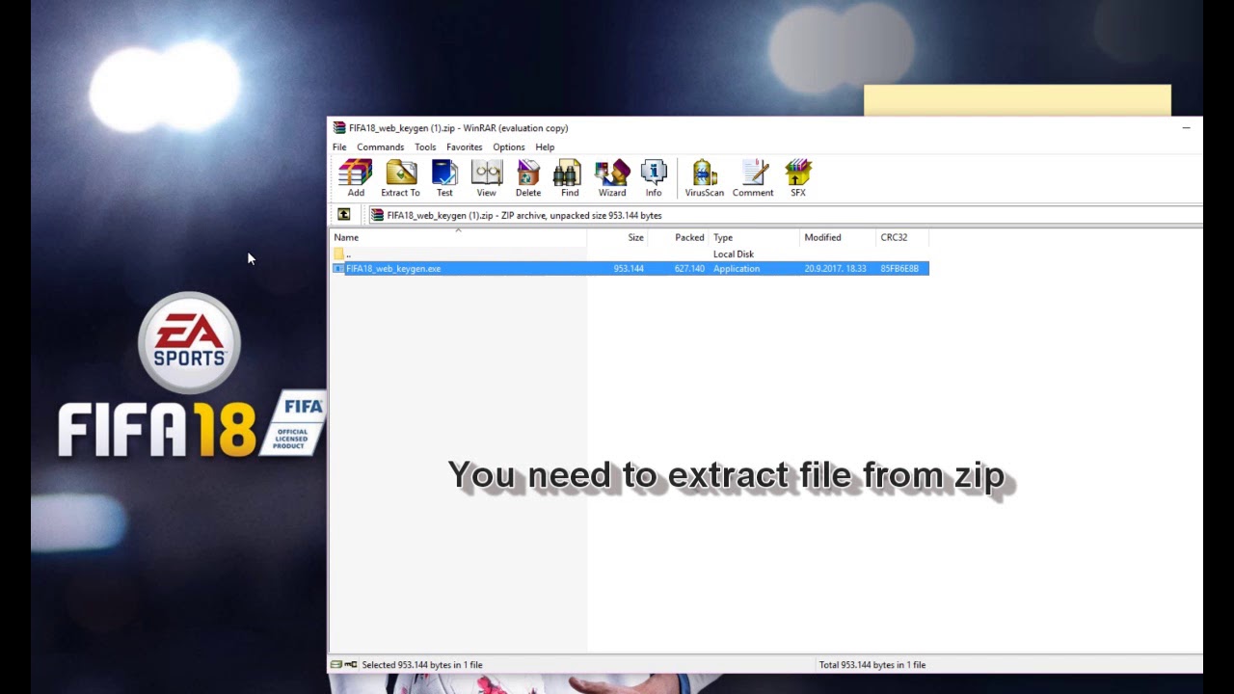Sort by Size column header
The width and height of the screenshot is (1234, 694).
tap(618, 237)
